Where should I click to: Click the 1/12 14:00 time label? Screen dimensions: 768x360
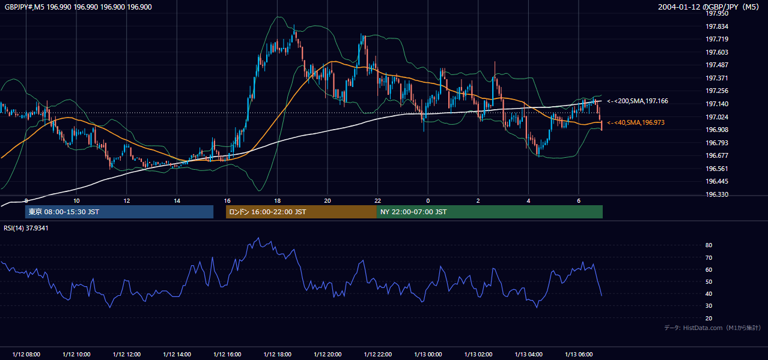(x=177, y=354)
